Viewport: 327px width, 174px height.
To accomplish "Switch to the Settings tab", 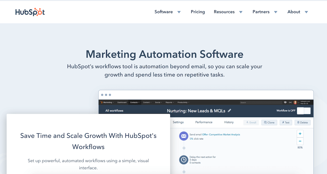I will click(178, 122).
